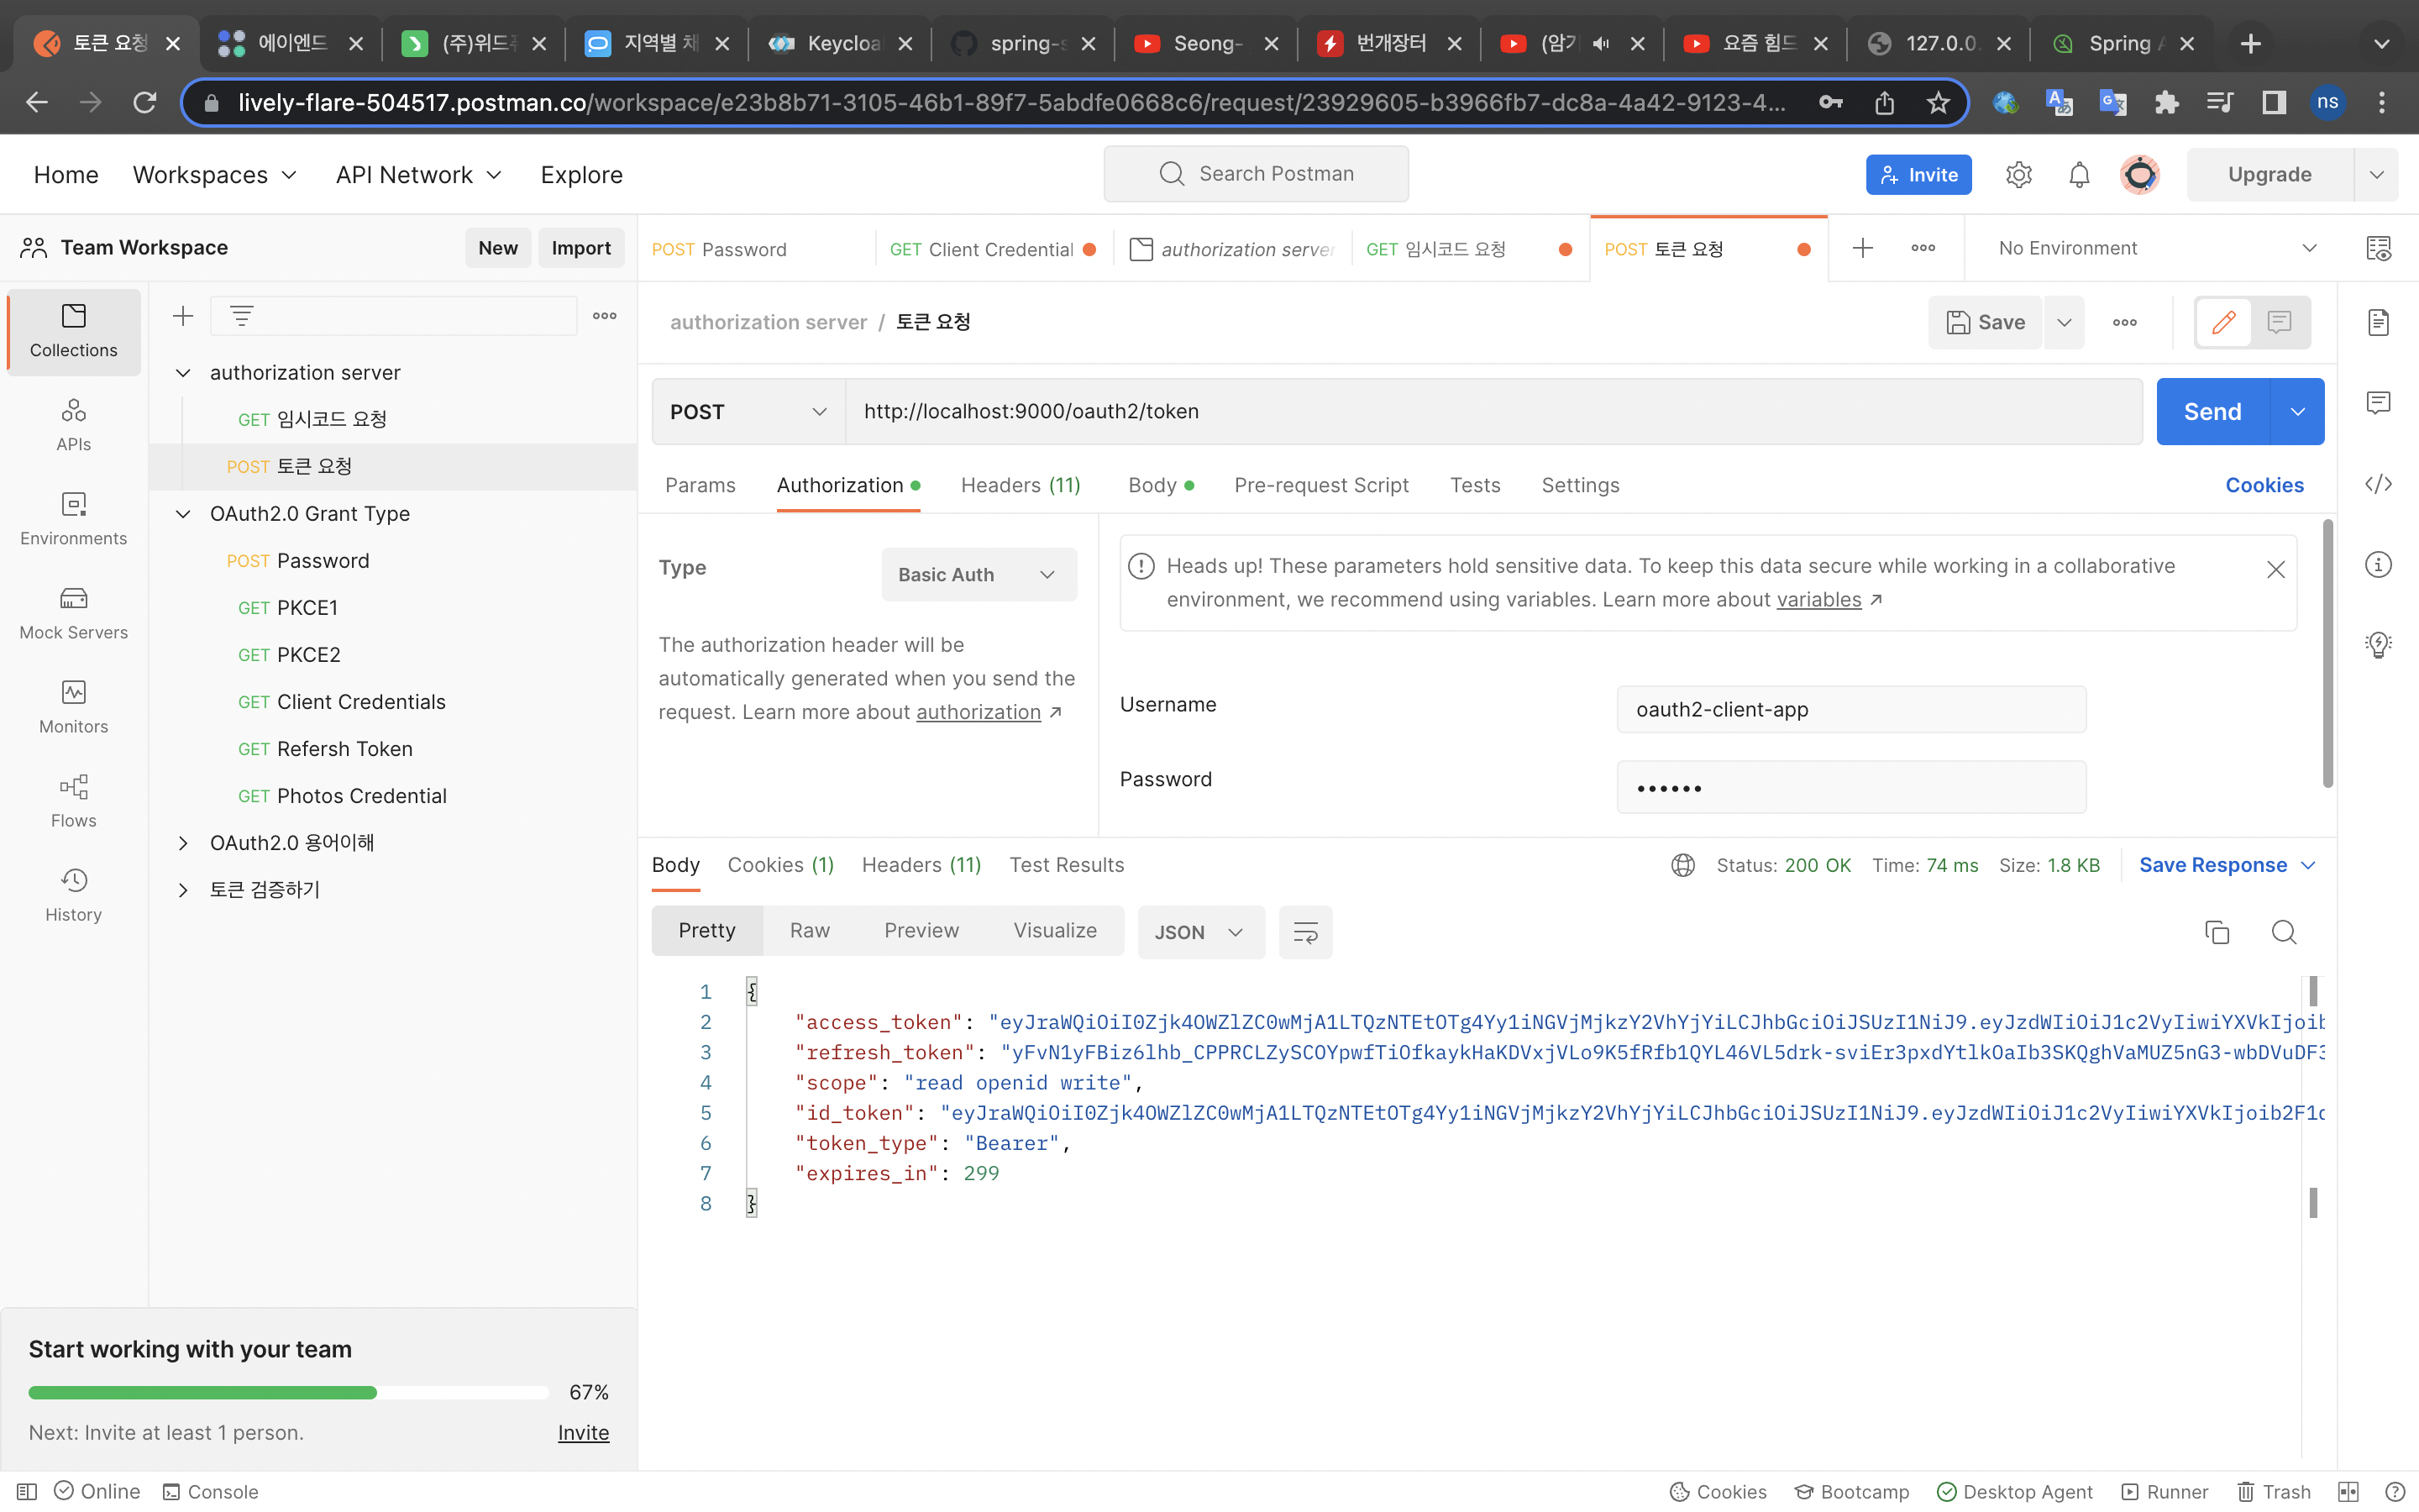Expand the OAuth2.0 용어이해 collection
Image resolution: width=2419 pixels, height=1512 pixels.
pyautogui.click(x=183, y=843)
